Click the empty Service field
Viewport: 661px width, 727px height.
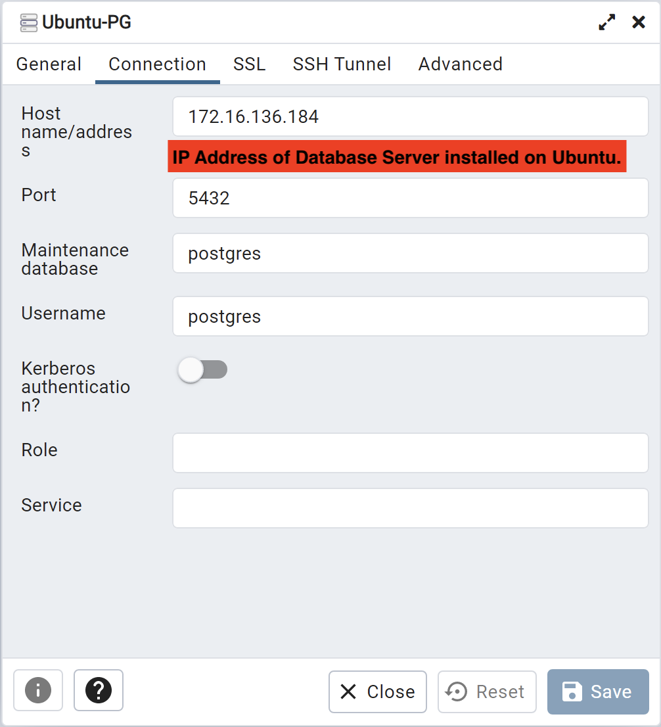click(410, 508)
